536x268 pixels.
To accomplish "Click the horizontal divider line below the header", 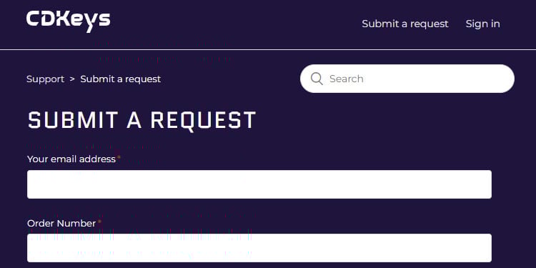I will point(268,50).
